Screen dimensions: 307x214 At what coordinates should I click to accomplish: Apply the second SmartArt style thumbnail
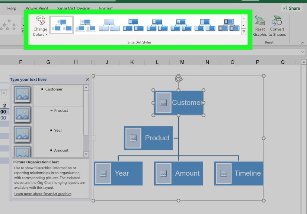point(85,25)
